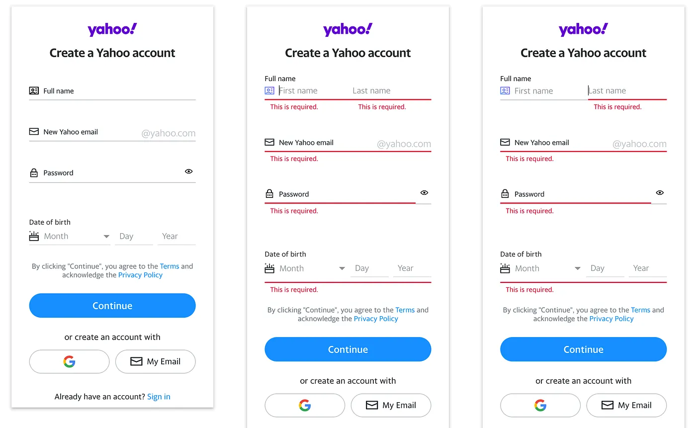
Task: Click Google icon button in right panel
Action: click(x=540, y=405)
